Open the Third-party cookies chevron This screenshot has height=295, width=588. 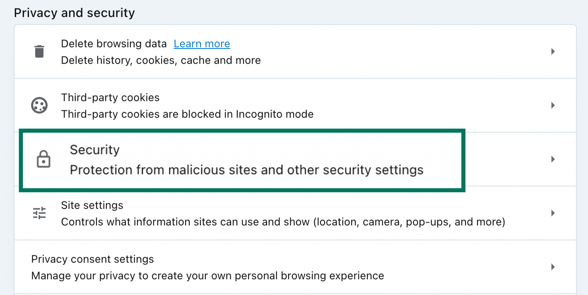pos(553,105)
